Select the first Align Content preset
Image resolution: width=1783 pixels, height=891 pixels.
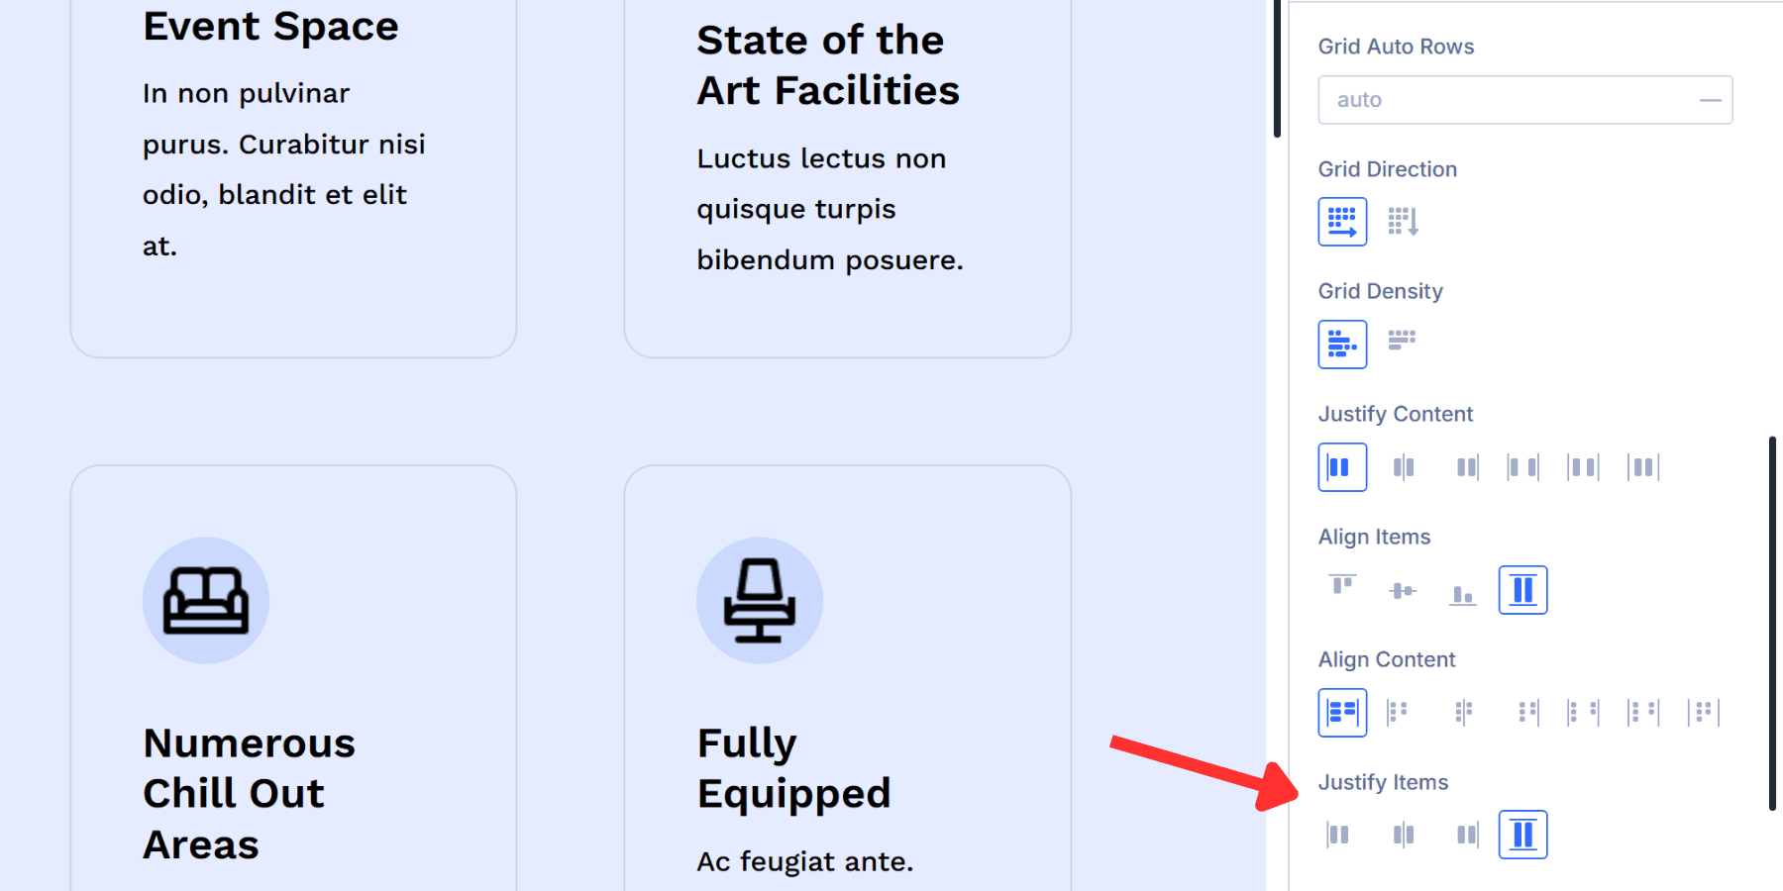[1342, 712]
